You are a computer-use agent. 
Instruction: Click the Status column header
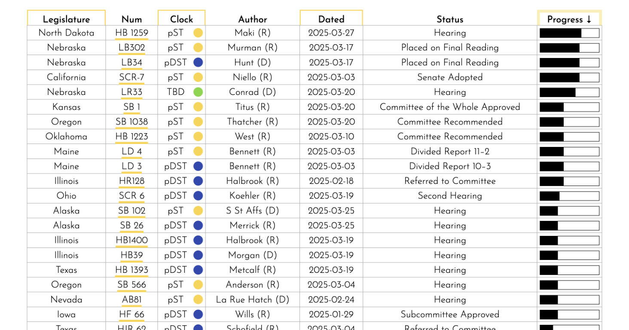pos(450,19)
